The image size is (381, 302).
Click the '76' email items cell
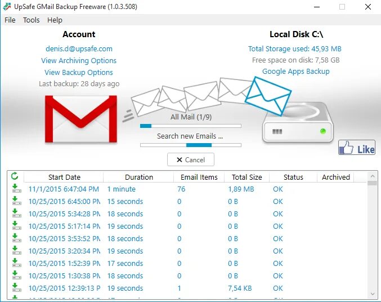tap(181, 189)
